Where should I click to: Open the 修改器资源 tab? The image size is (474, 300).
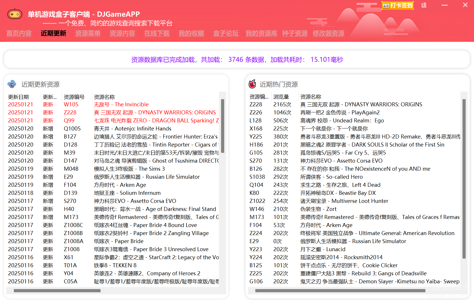[x=329, y=33]
